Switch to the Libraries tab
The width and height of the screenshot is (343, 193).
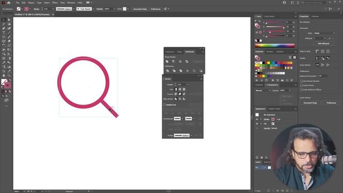(x=315, y=17)
